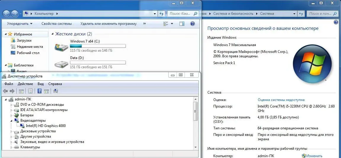Open the Вид menu in Device Manager

(41, 84)
